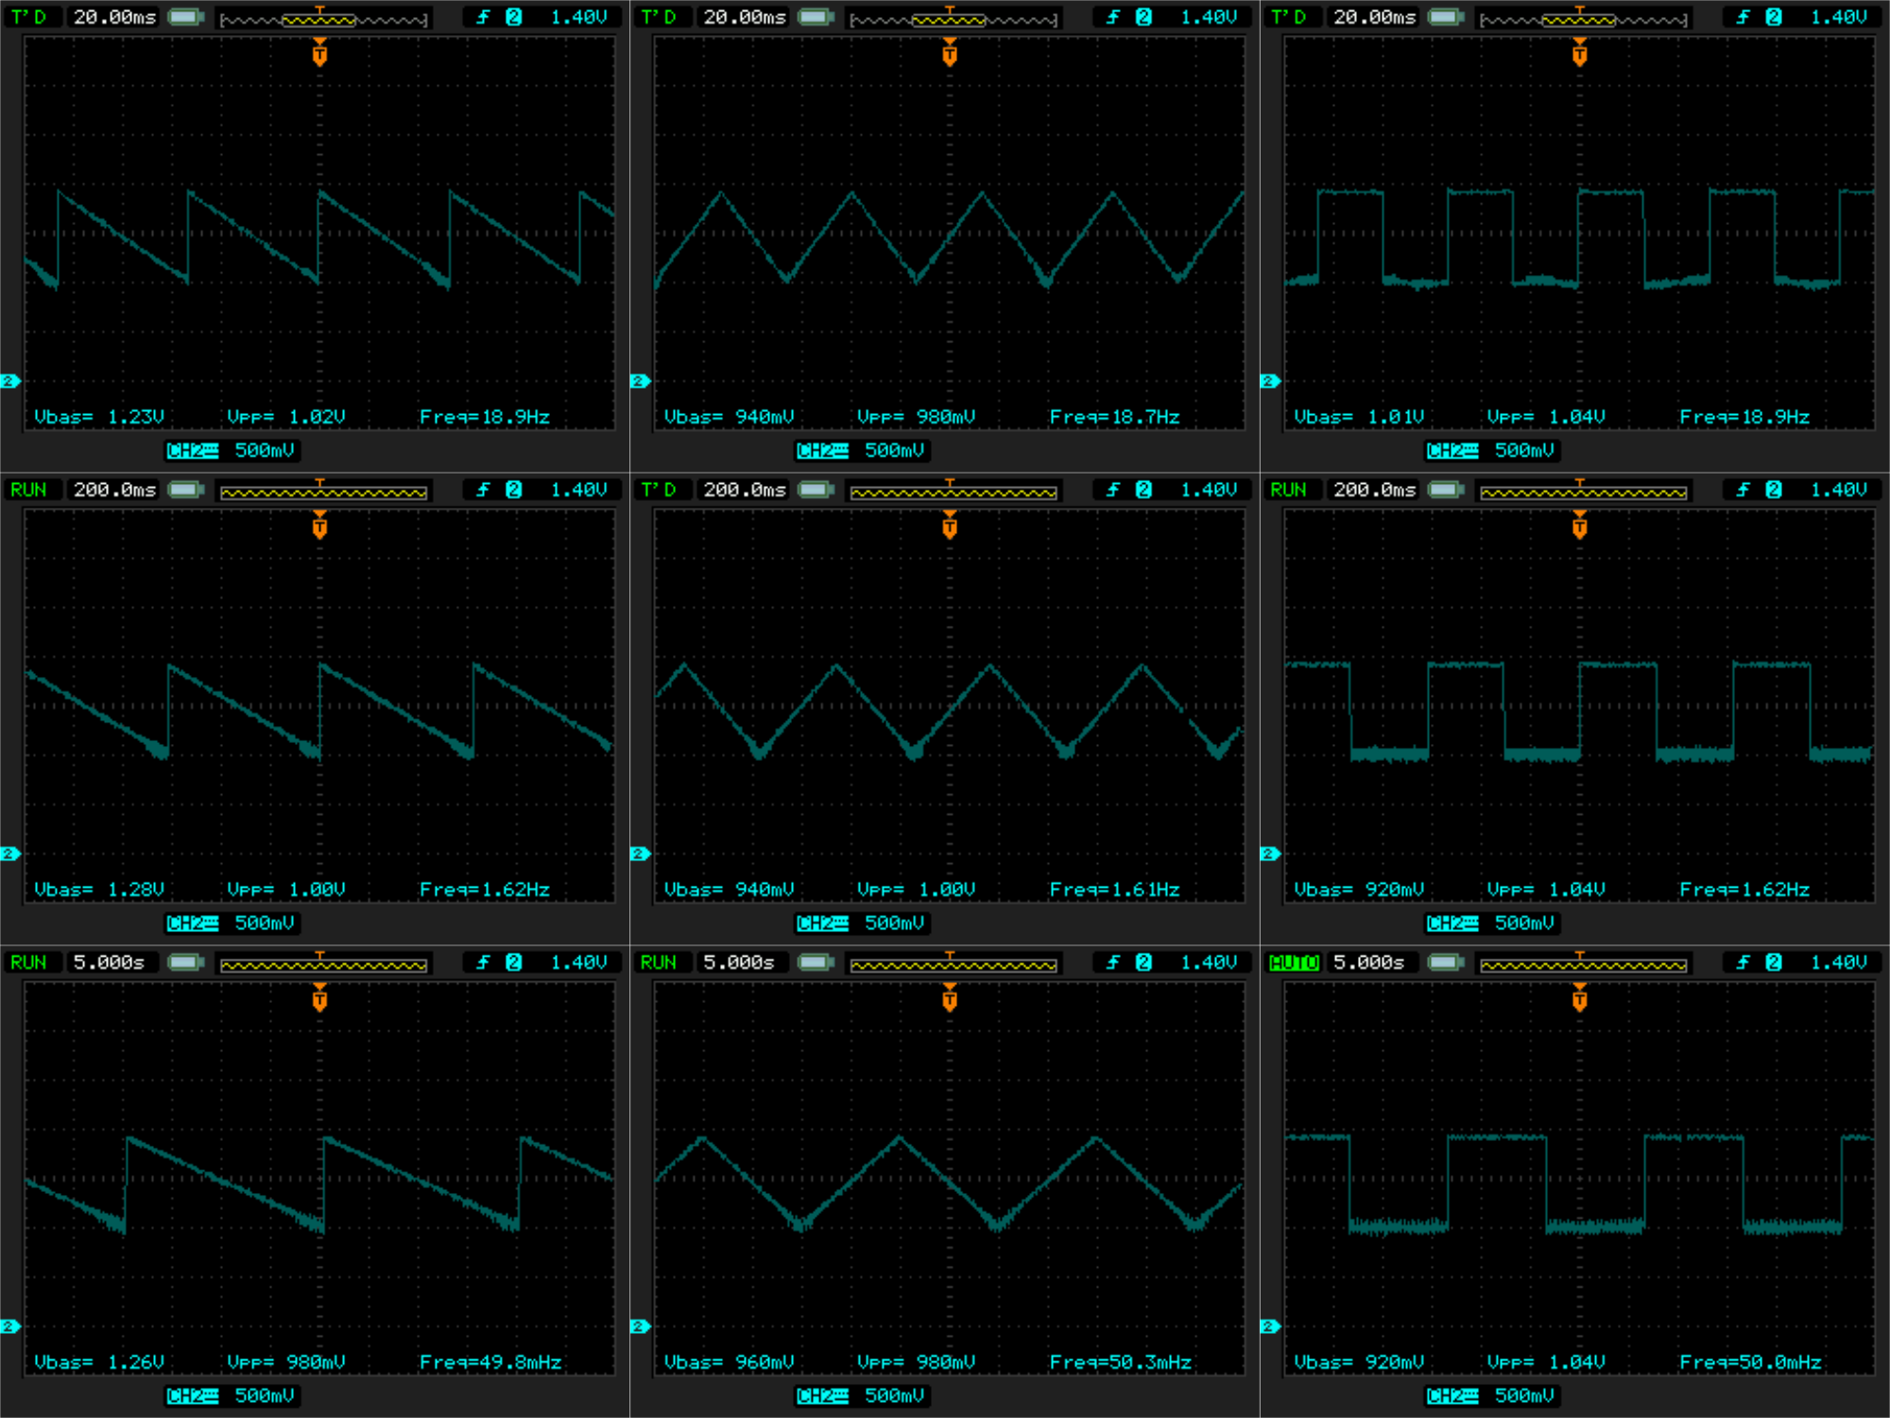
Task: Click T'D status in the 18.7Hz panel
Action: pos(659,17)
